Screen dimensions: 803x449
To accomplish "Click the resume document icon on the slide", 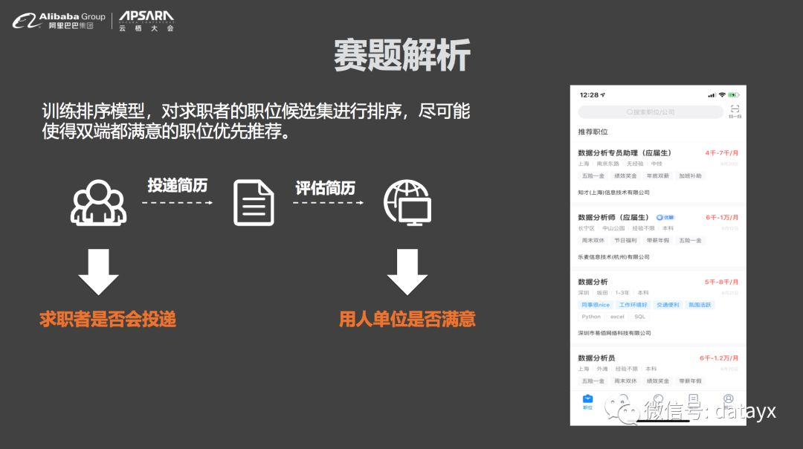I will 254,203.
